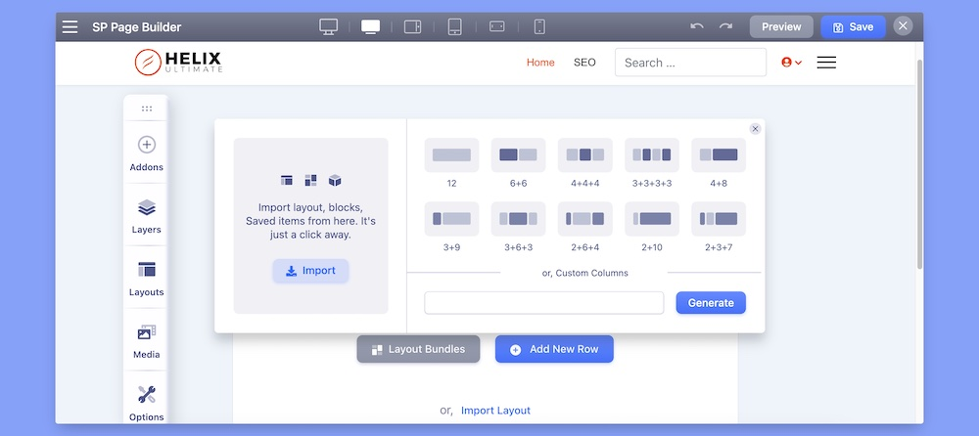
Task: Select the mobile phone device preview
Action: (x=539, y=27)
